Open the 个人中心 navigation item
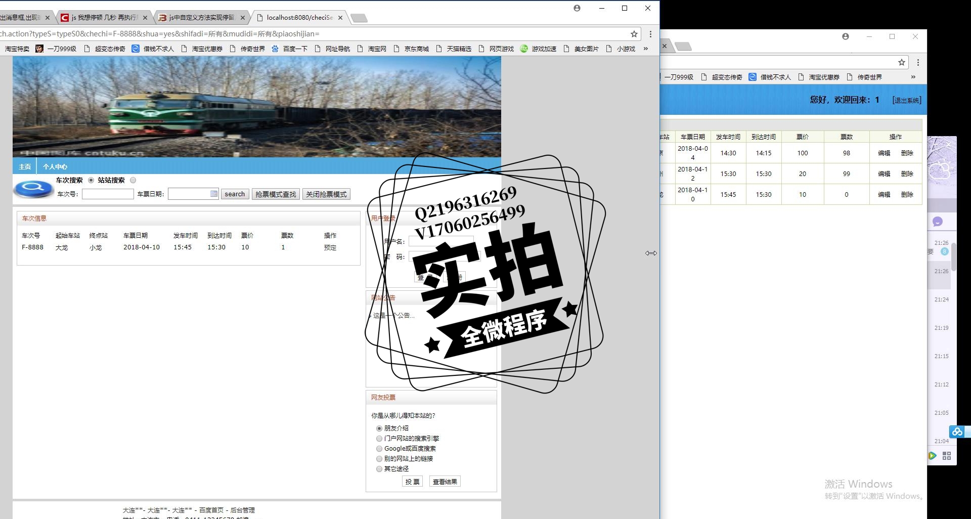This screenshot has width=971, height=519. (x=55, y=166)
